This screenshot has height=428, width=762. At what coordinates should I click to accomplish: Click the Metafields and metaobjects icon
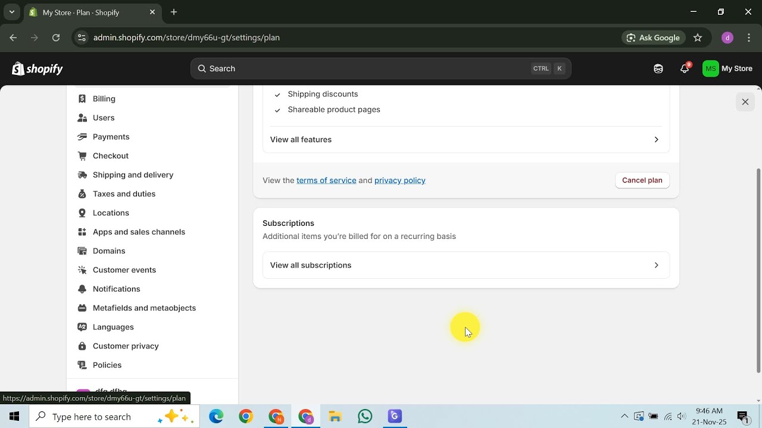pyautogui.click(x=82, y=308)
